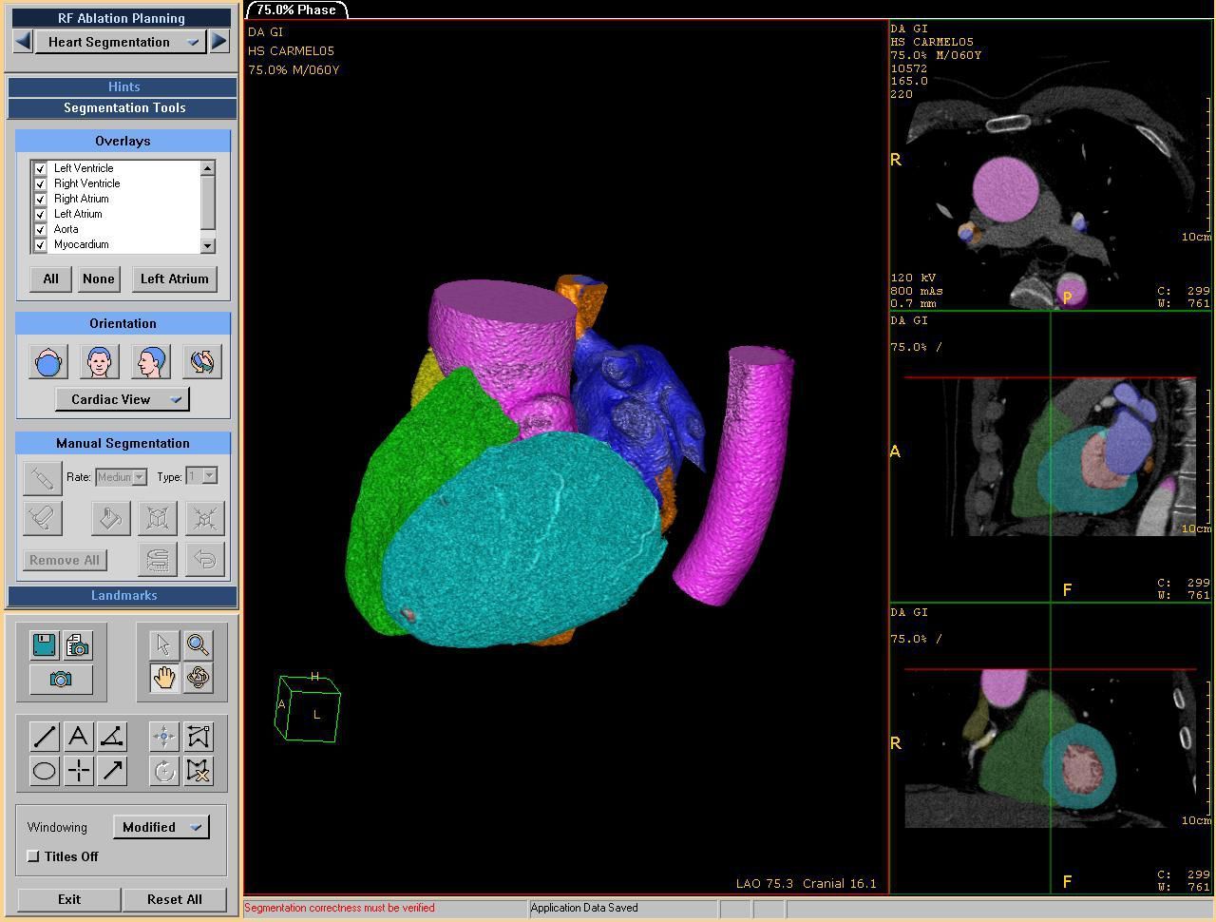
Task: Select the ellipse drawing tool
Action: [44, 771]
